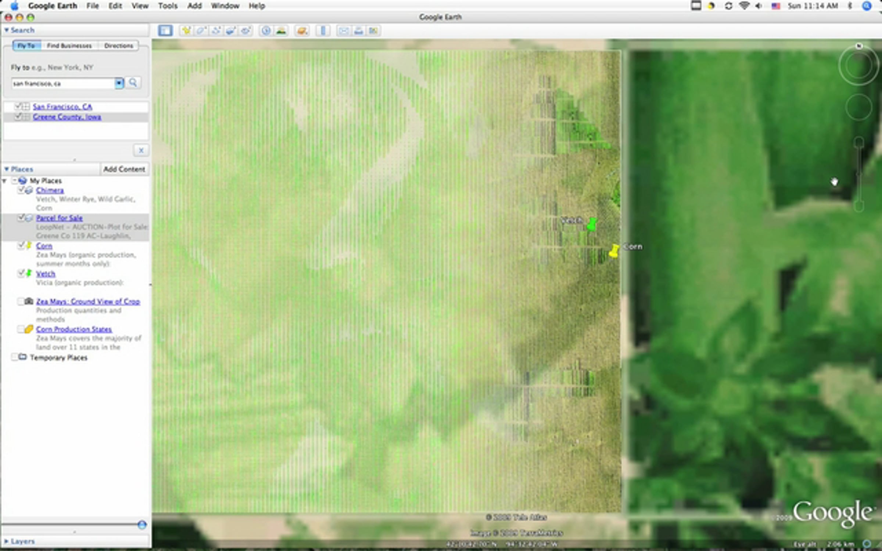
Task: Add a new placemark with the pushpin tool
Action: coord(186,30)
